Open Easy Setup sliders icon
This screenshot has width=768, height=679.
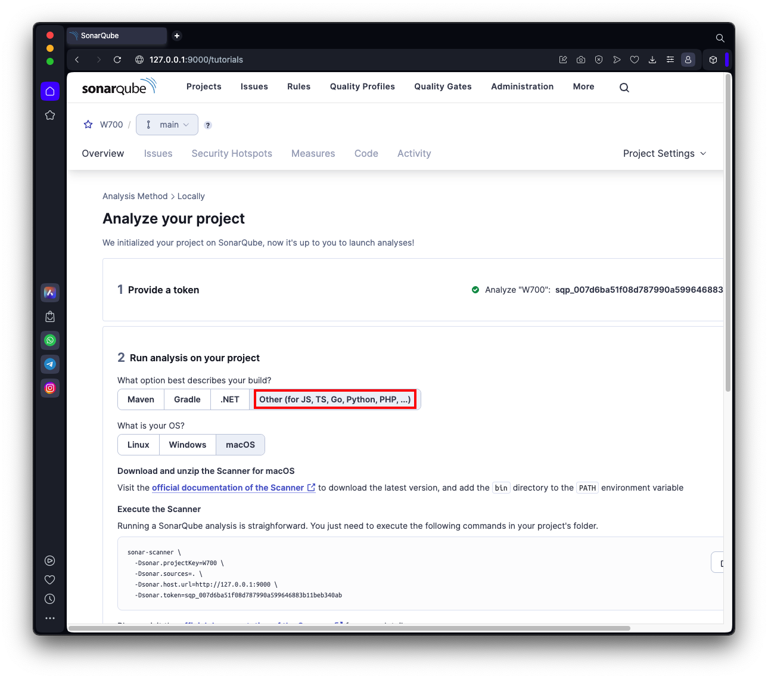tap(670, 60)
